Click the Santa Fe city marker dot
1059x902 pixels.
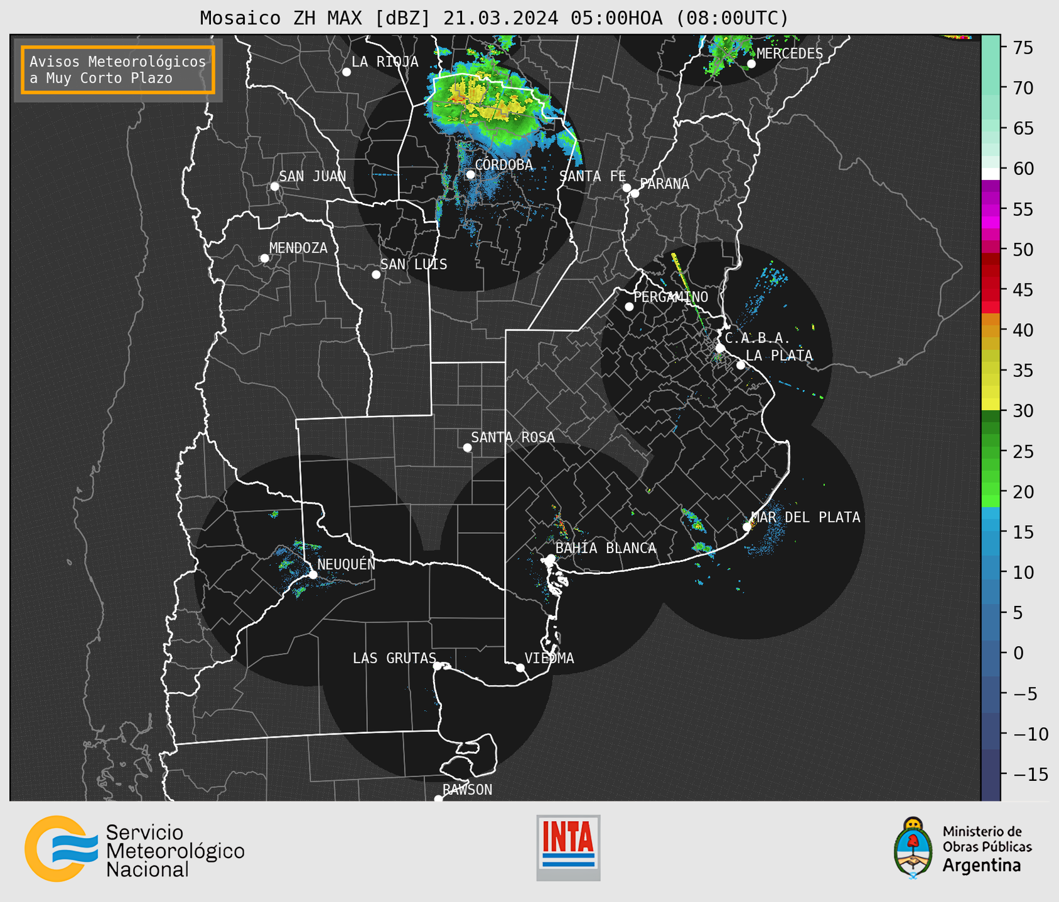(x=626, y=188)
